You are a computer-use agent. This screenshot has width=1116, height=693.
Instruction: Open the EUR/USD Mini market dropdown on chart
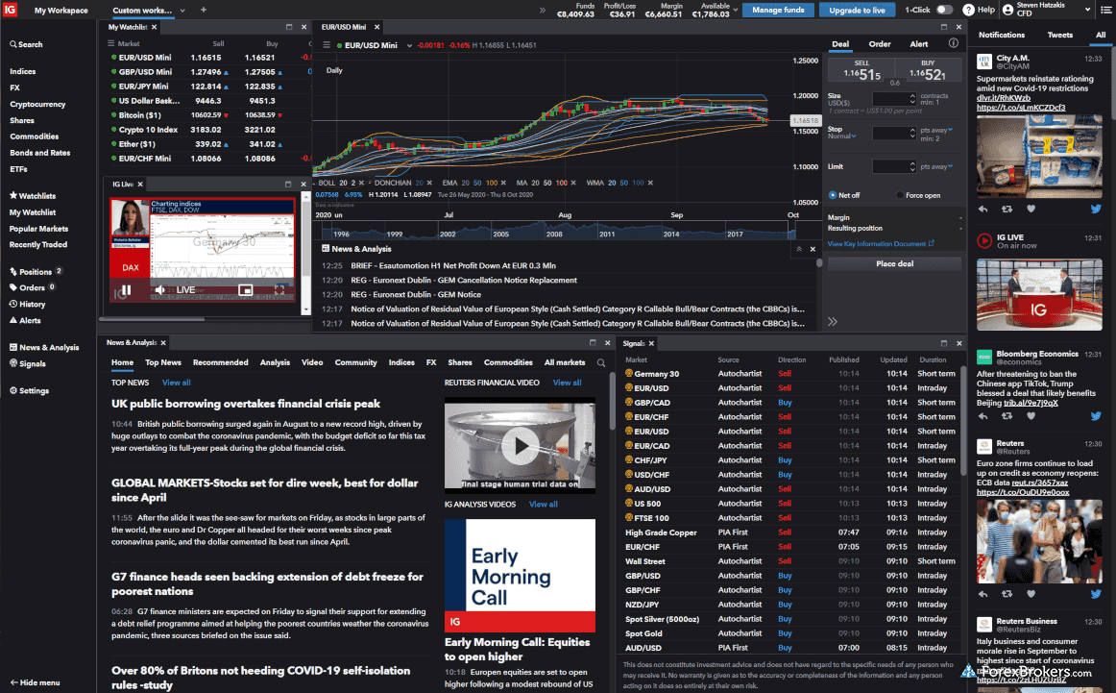(409, 45)
